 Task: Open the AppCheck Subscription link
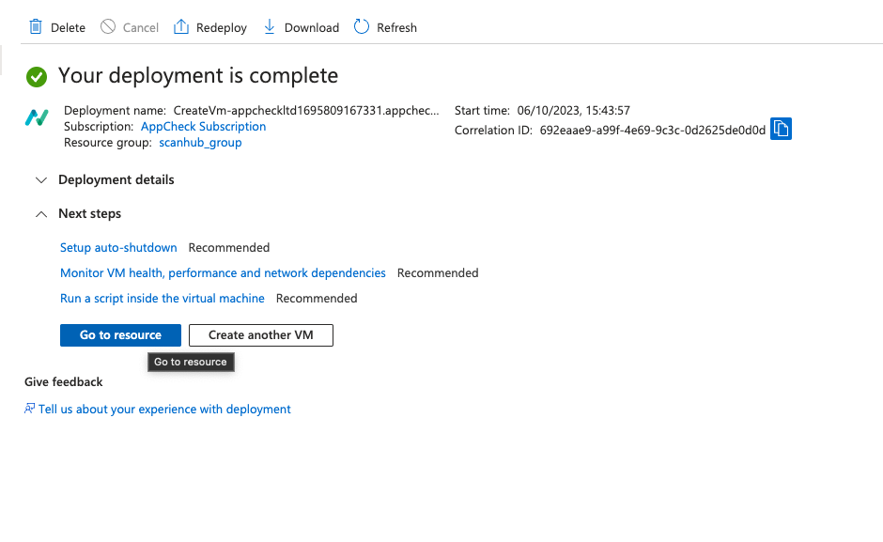[x=203, y=126]
